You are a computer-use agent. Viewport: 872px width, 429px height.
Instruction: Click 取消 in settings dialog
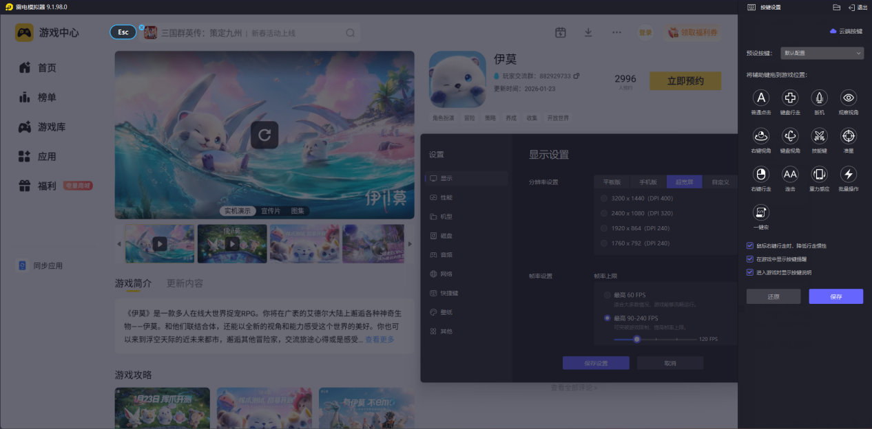(670, 363)
